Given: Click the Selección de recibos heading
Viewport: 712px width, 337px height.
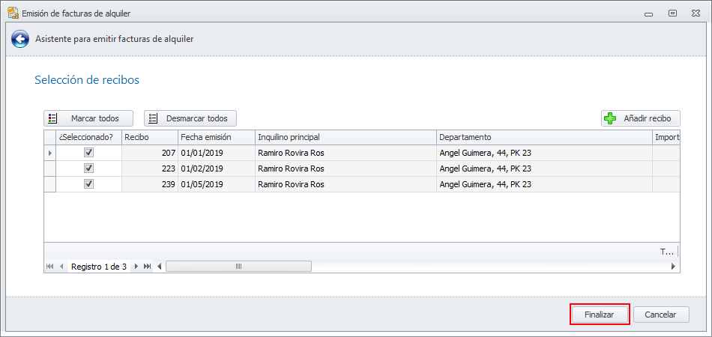Looking at the screenshot, I should pos(87,80).
